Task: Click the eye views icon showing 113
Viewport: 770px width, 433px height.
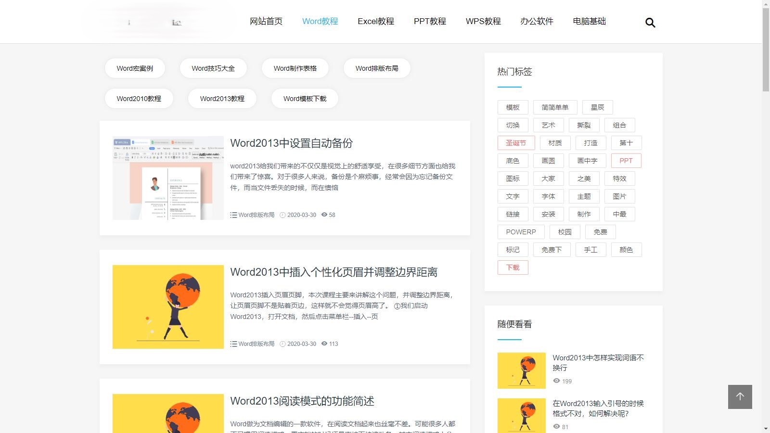Action: coord(324,344)
